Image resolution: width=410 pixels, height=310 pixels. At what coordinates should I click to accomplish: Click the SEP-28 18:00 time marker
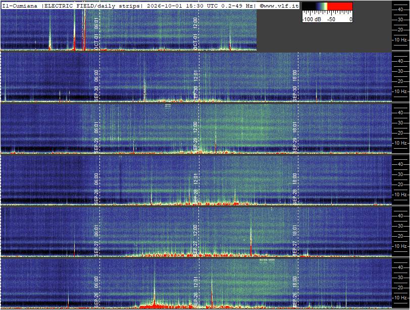click(x=295, y=189)
